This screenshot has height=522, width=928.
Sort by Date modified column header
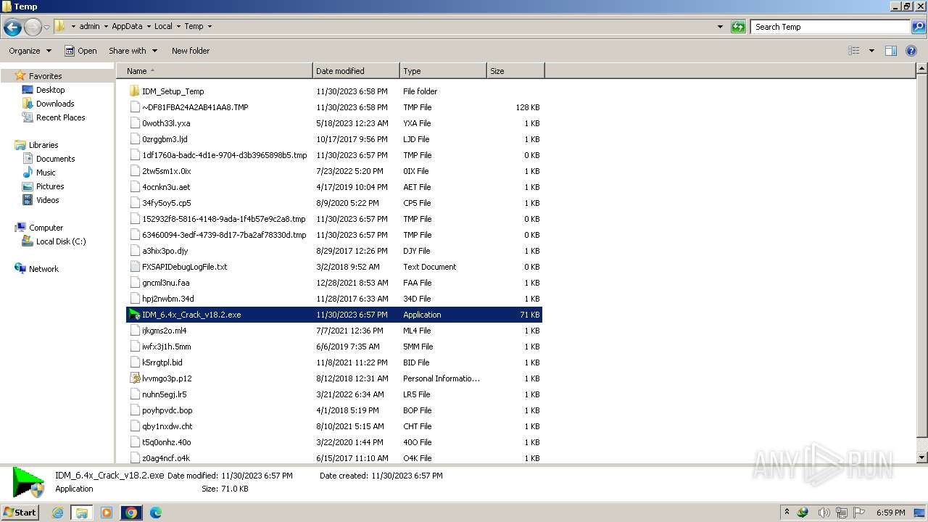(356, 71)
